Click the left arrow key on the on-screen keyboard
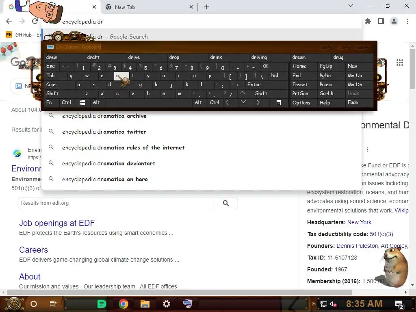416x312 pixels. click(x=227, y=103)
